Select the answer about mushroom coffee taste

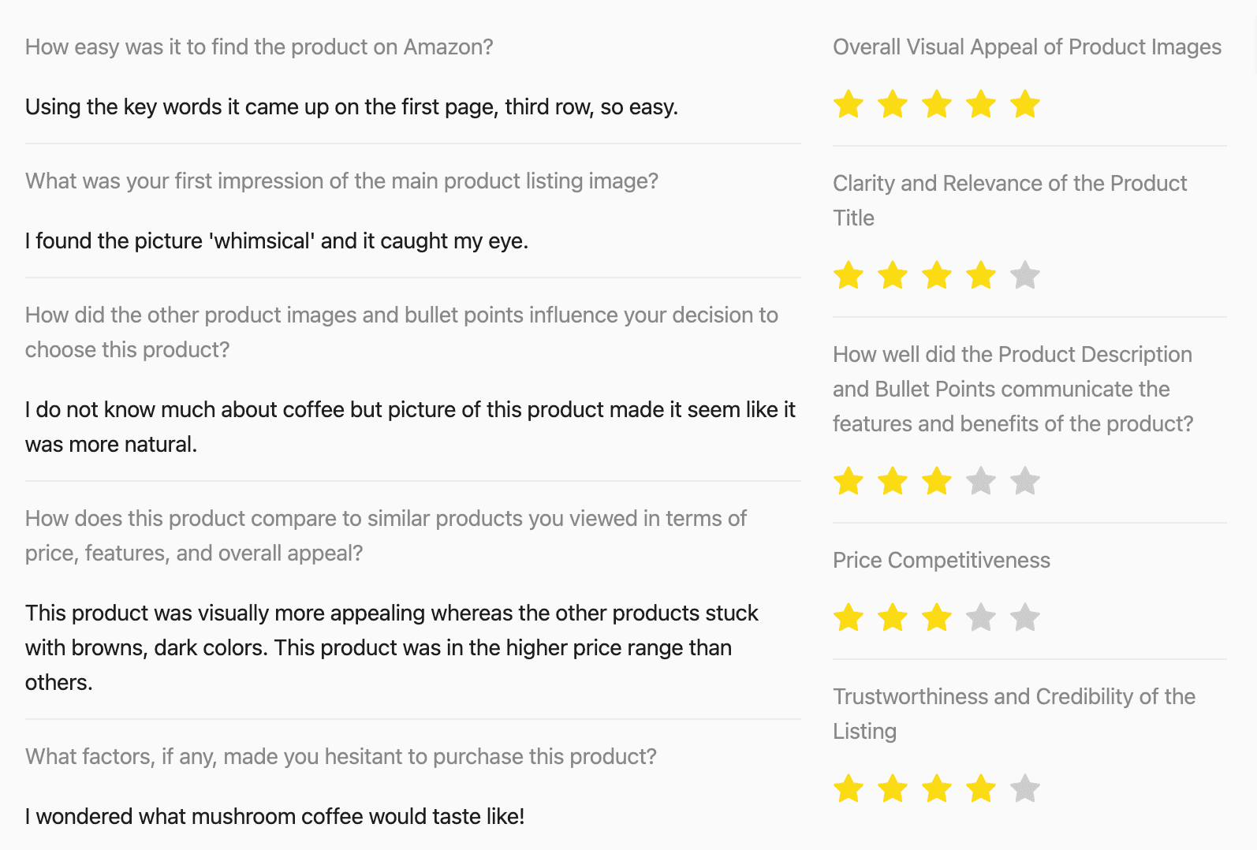click(275, 816)
